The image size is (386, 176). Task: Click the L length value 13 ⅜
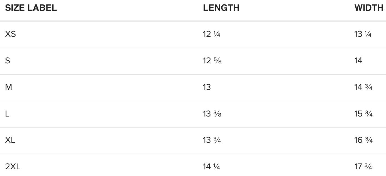[212, 114]
